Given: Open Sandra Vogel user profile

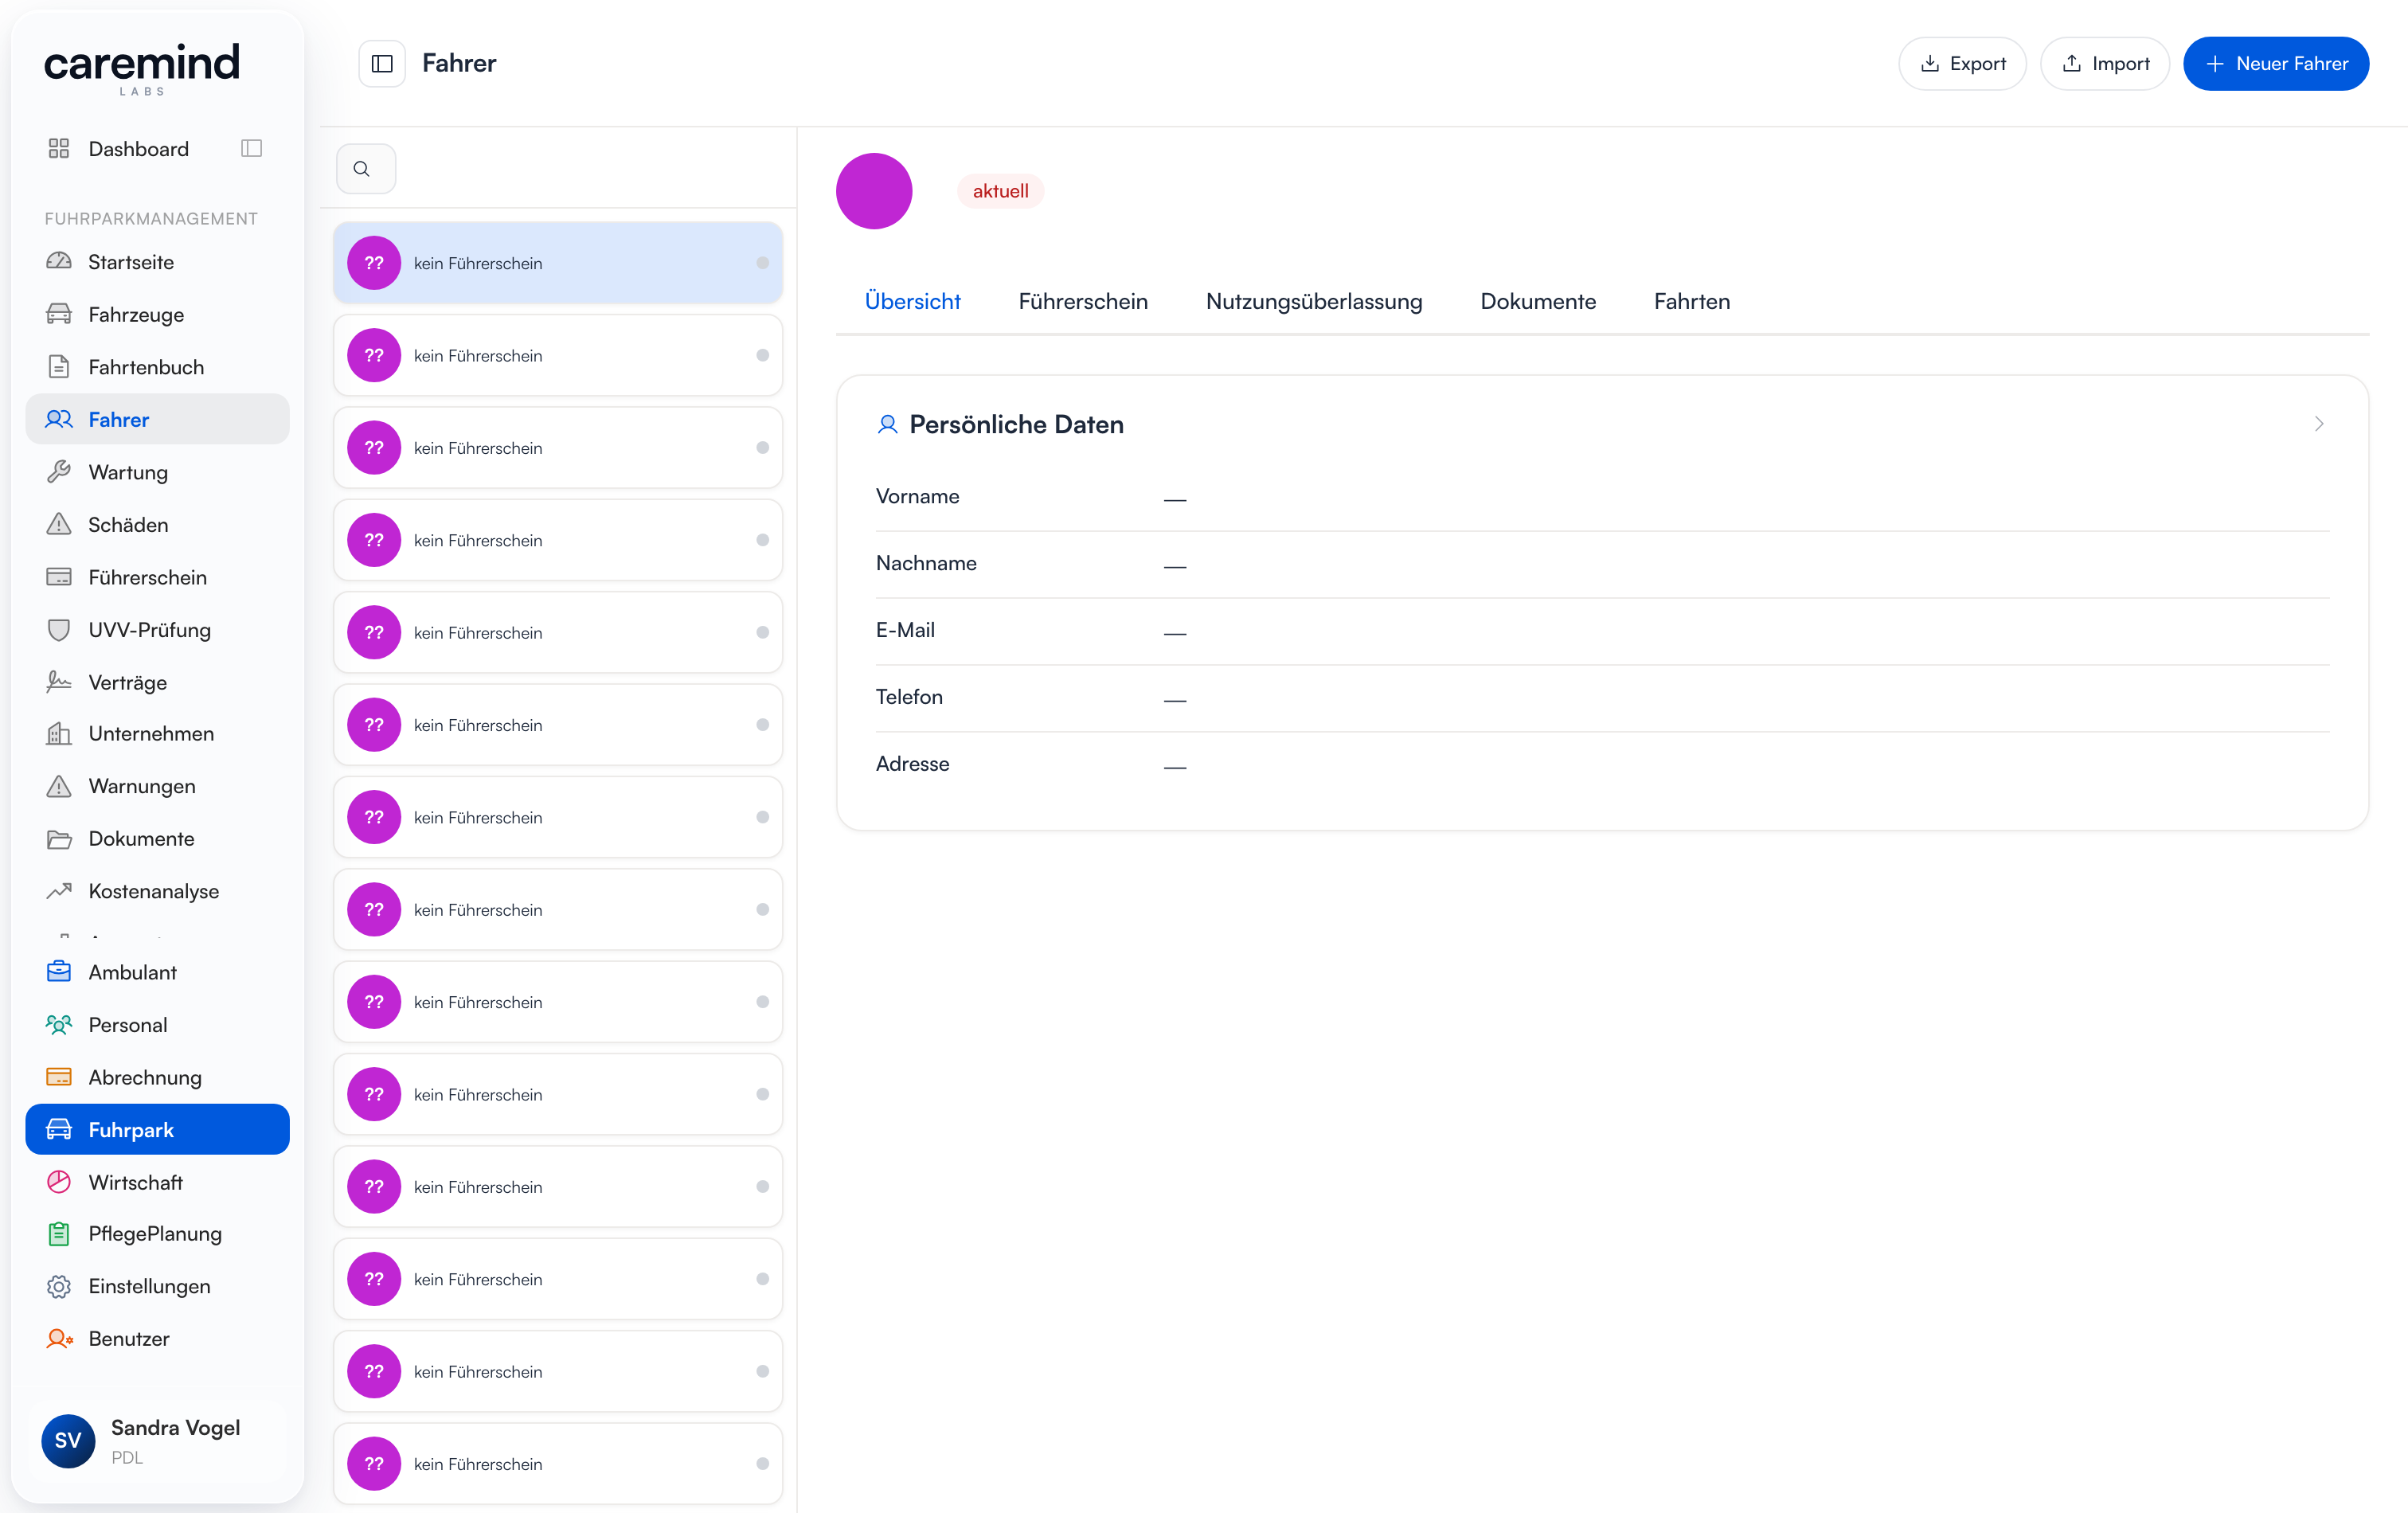Looking at the screenshot, I should pos(158,1441).
